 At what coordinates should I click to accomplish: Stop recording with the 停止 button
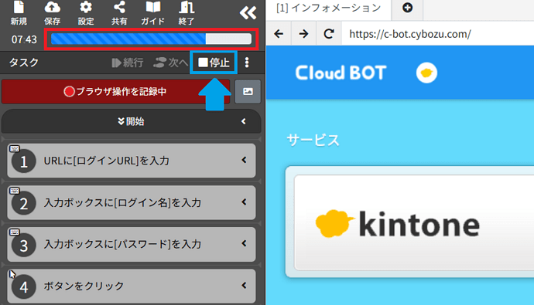click(x=214, y=63)
